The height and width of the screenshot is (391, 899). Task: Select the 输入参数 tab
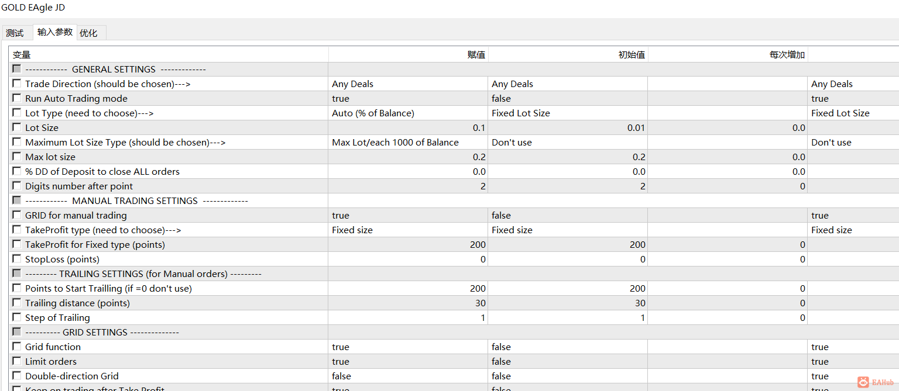click(x=55, y=32)
